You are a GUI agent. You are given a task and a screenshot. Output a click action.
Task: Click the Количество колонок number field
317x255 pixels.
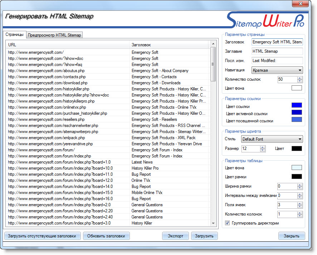(x=287, y=214)
